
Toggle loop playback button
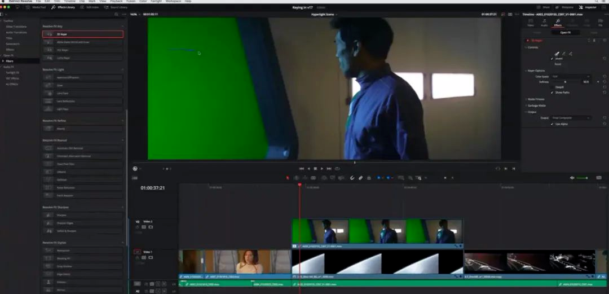[x=337, y=169]
